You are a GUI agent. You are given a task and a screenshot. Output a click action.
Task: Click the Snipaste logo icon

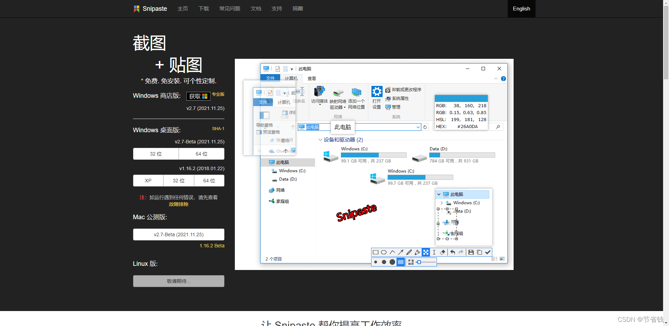pyautogui.click(x=136, y=9)
